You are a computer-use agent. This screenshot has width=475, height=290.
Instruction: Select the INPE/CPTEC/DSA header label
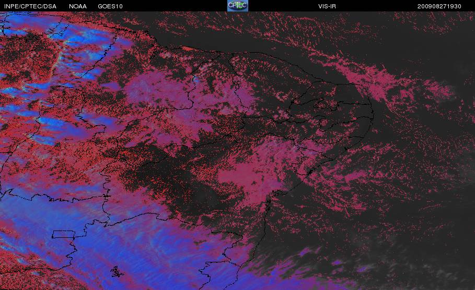tap(30, 6)
